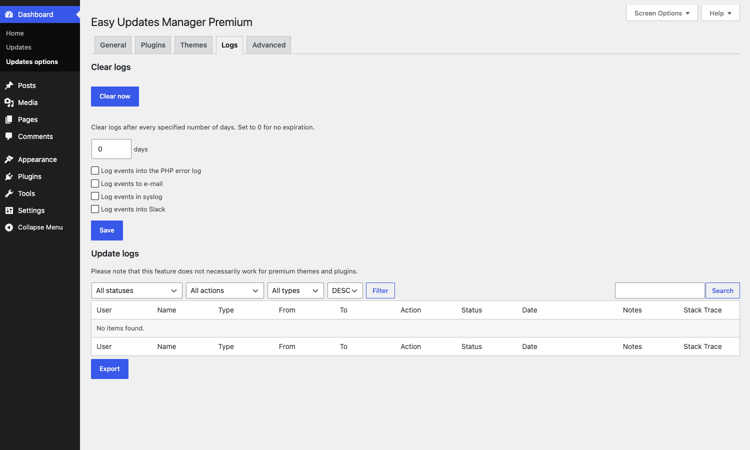
Task: Open the Settings menu label
Action: tap(31, 210)
